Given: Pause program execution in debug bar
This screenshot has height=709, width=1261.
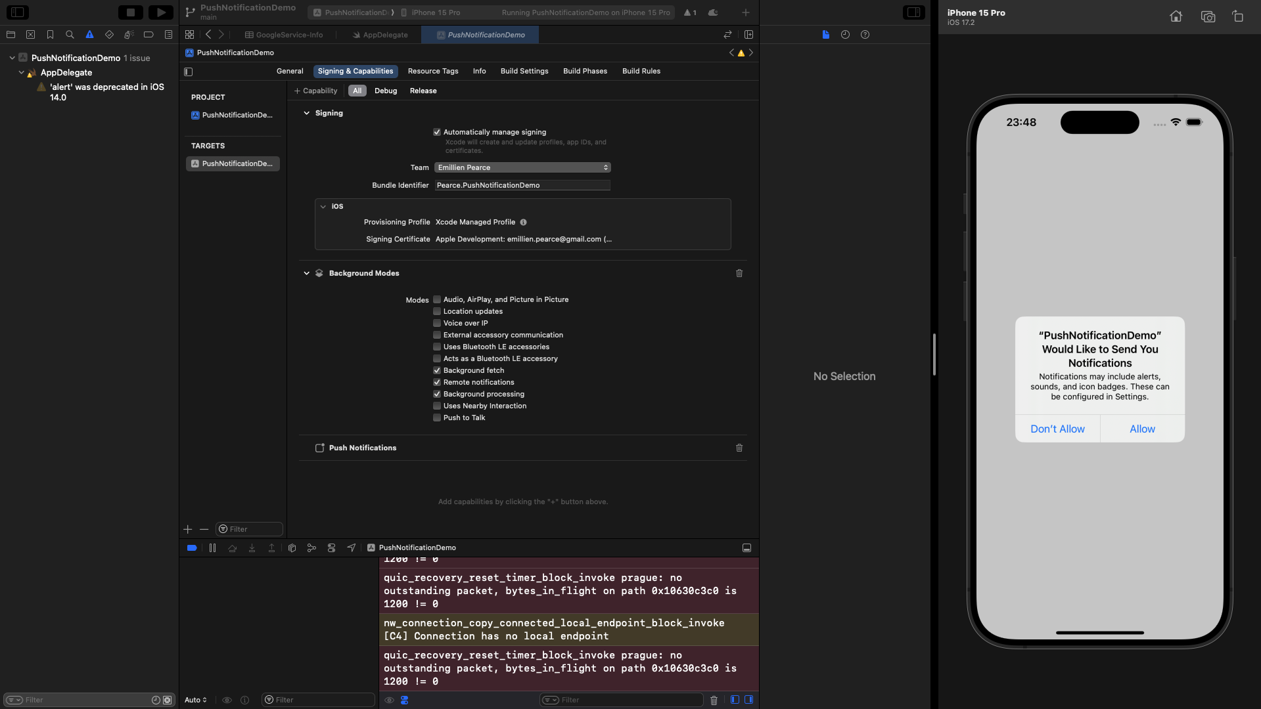Looking at the screenshot, I should tap(212, 548).
